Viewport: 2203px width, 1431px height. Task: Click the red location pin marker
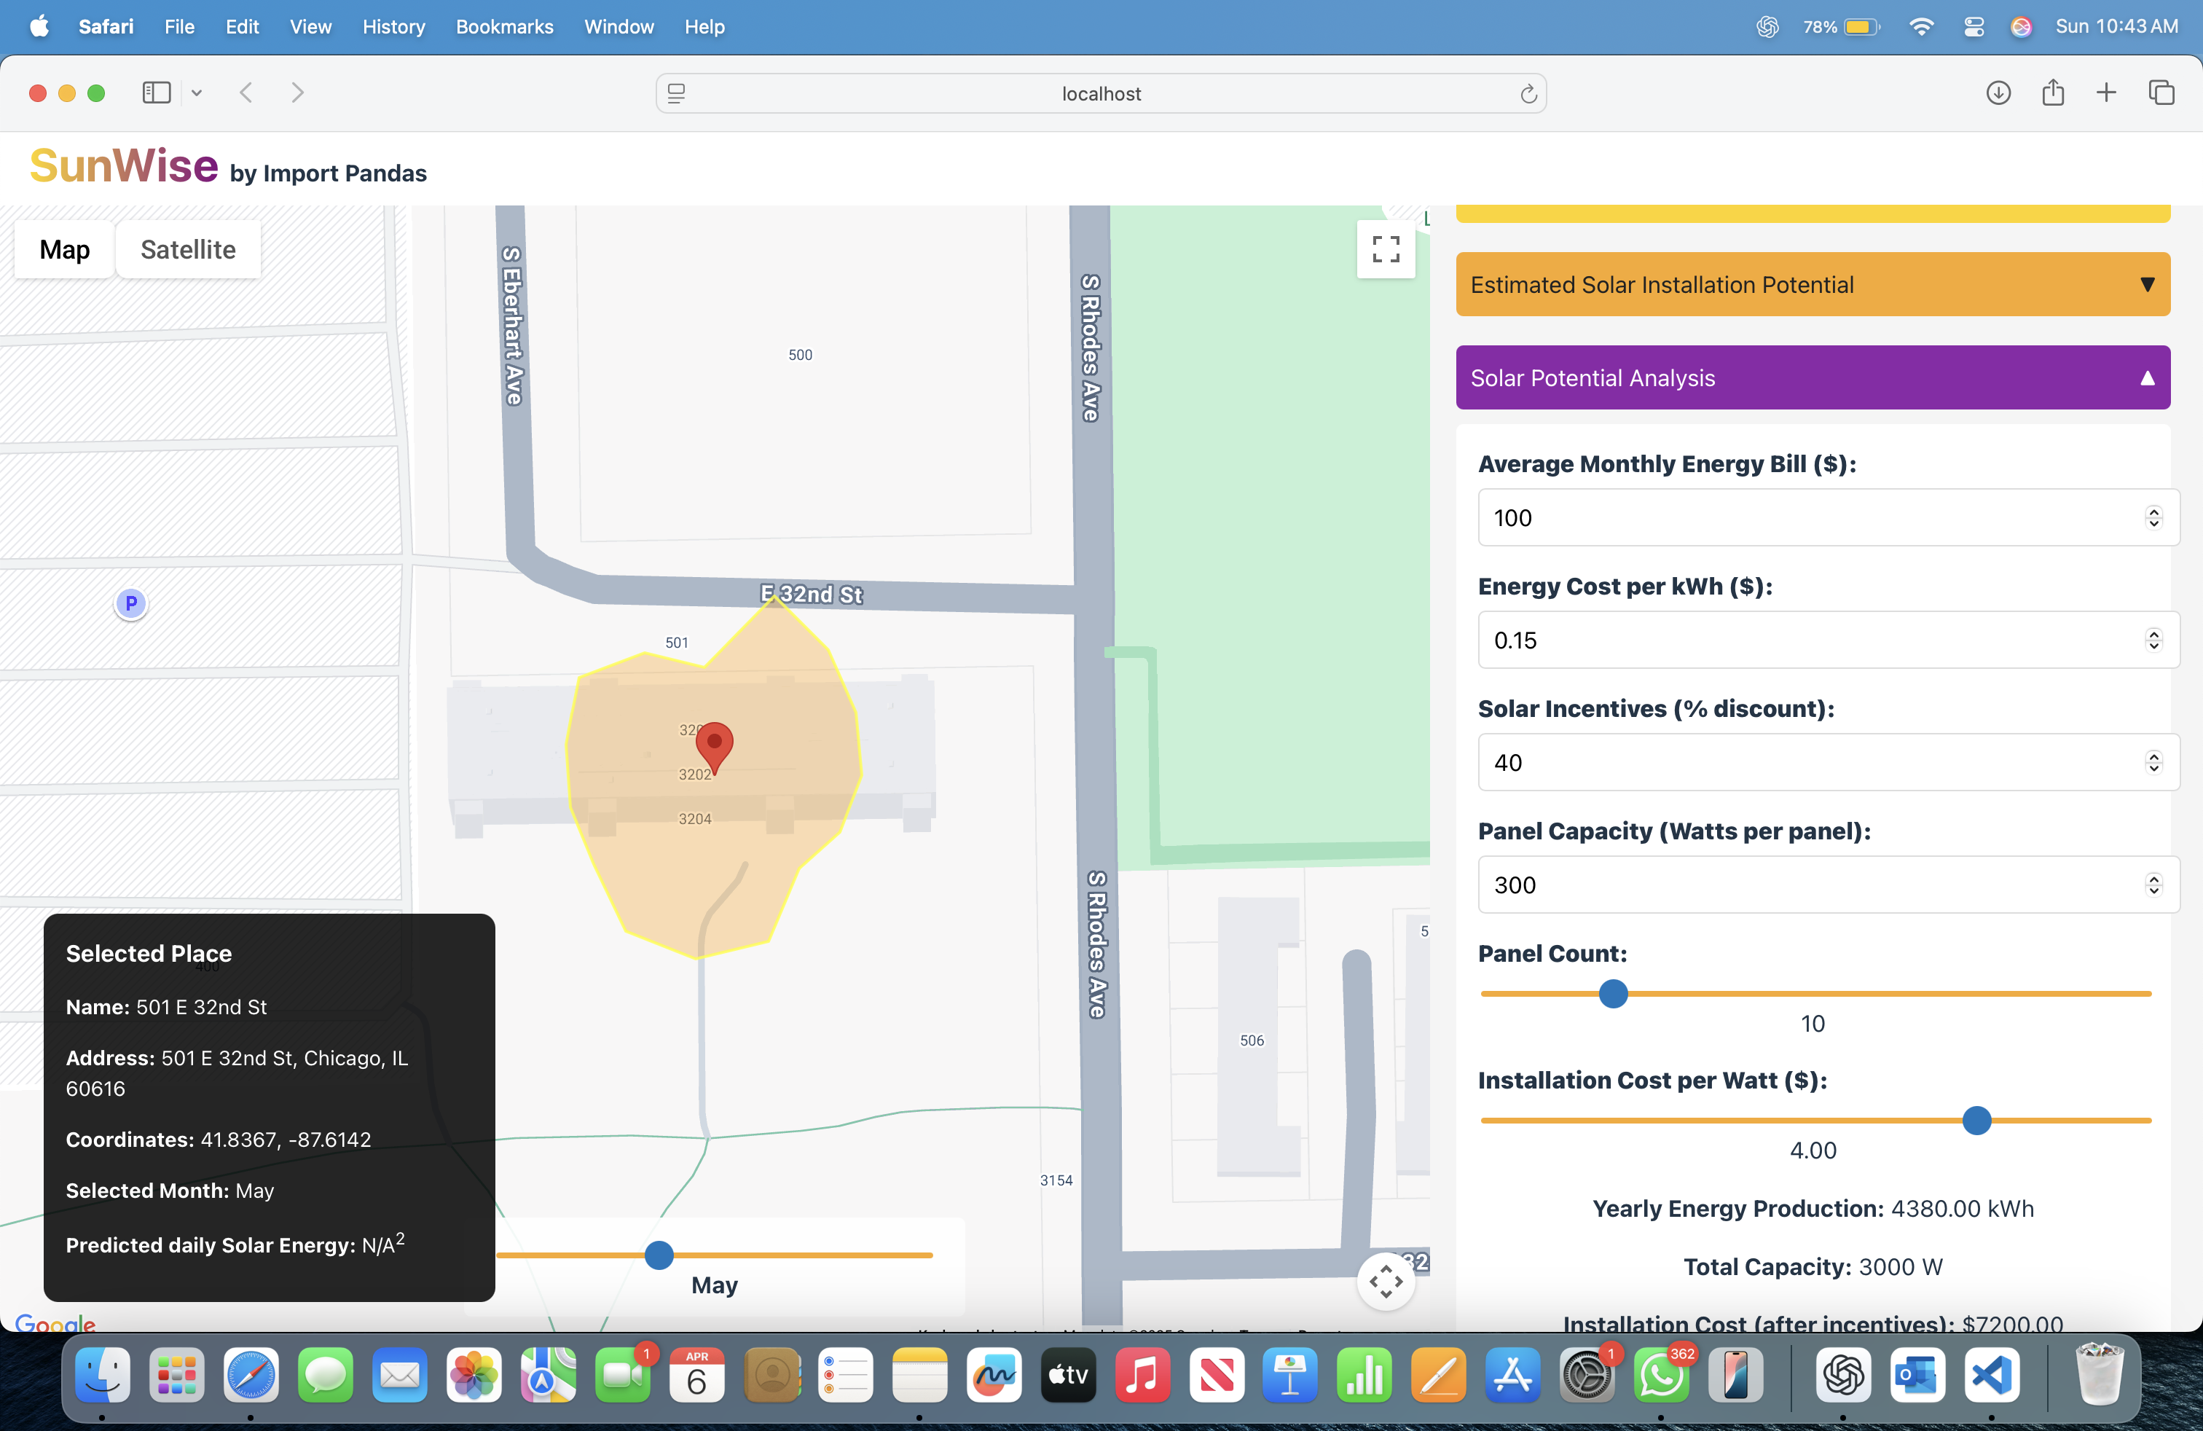[714, 744]
